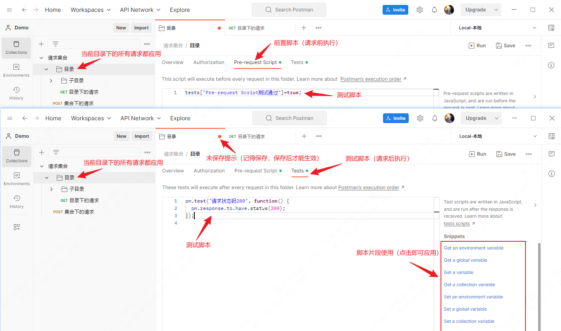This screenshot has height=331, width=561.
Task: Open the settings gear in the lower window
Action: 420,118
